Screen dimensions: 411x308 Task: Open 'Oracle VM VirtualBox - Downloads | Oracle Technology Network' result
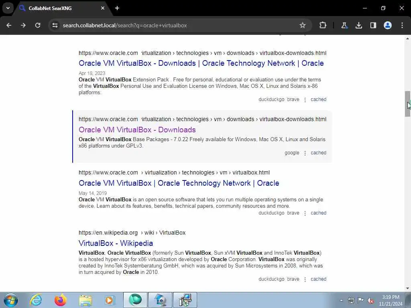pos(201,63)
